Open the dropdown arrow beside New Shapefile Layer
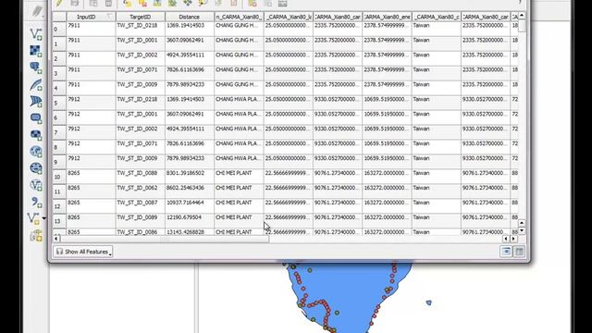 44,218
